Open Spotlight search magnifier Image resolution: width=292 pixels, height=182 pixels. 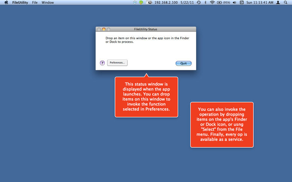coord(285,3)
